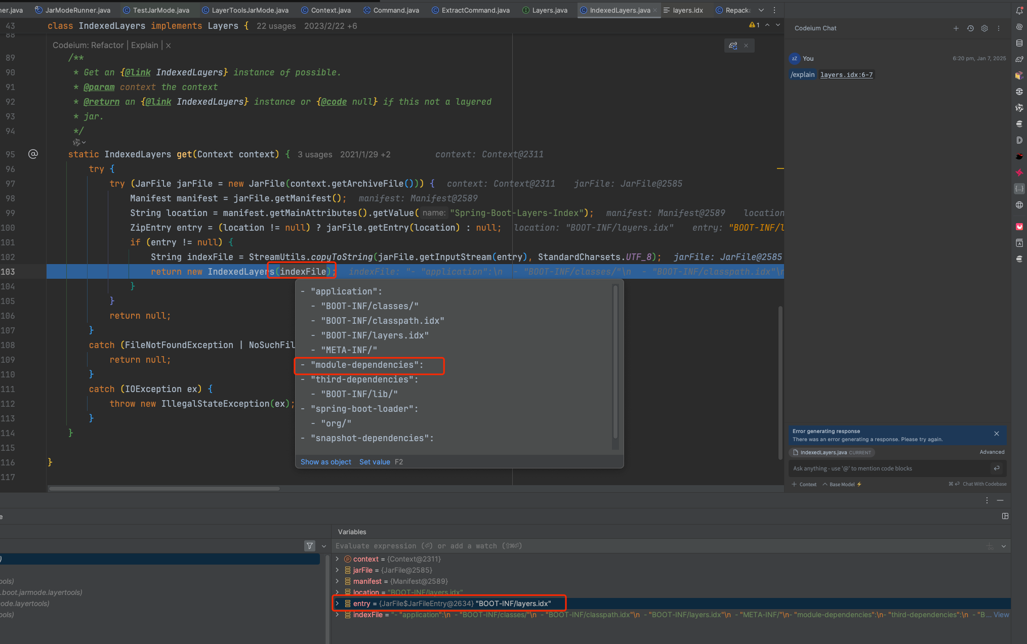Open the Notifications bell icon
Screen dimensions: 1027x644
coord(1019,11)
